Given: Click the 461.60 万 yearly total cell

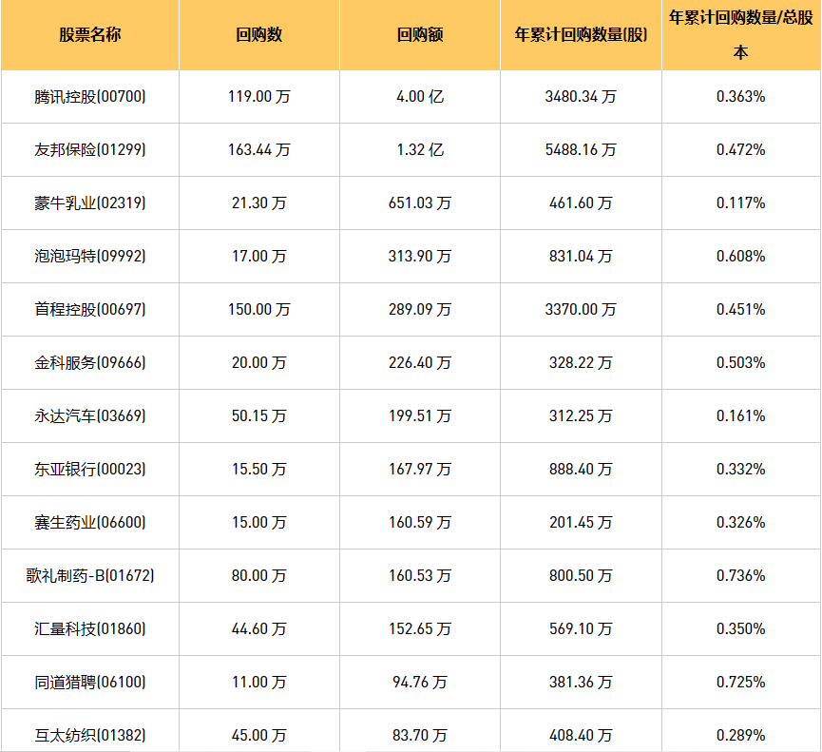Looking at the screenshot, I should 581,202.
